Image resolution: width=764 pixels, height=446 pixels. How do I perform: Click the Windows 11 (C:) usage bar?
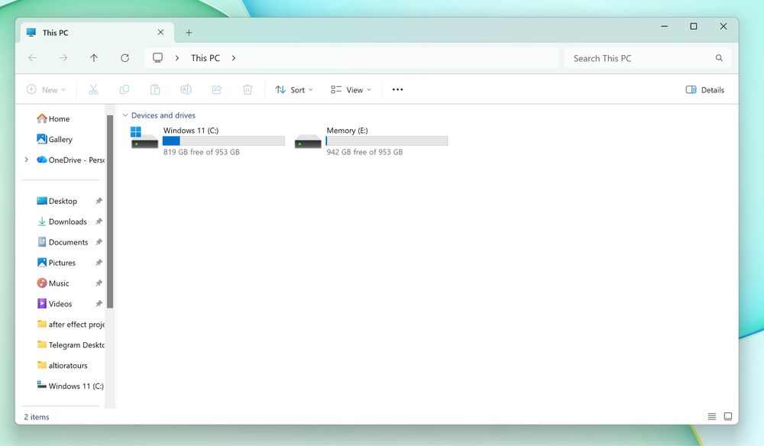point(224,141)
